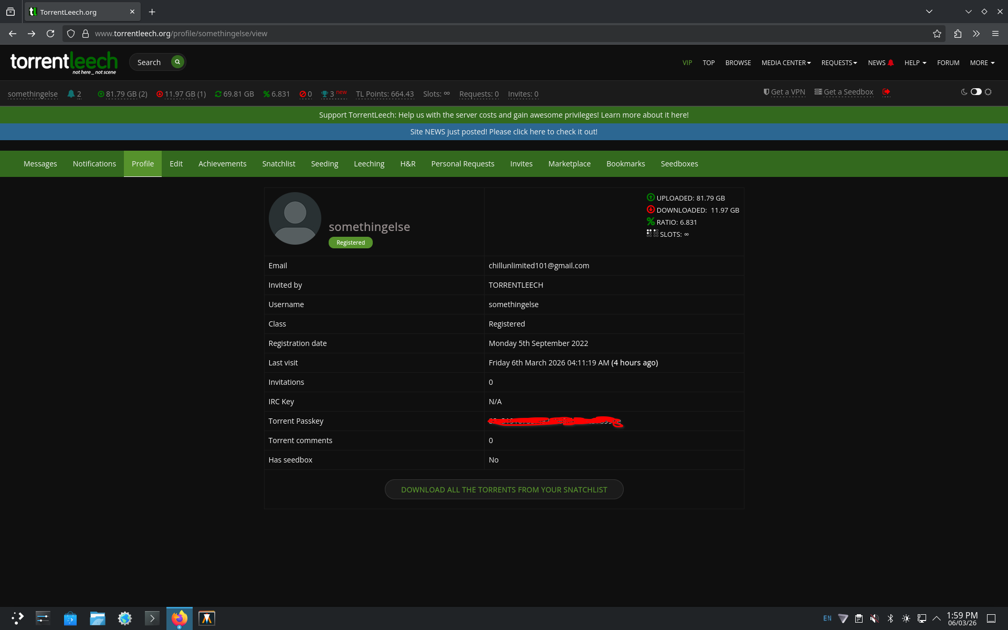The width and height of the screenshot is (1008, 630).
Task: Bookmark page with the star icon
Action: (x=937, y=34)
